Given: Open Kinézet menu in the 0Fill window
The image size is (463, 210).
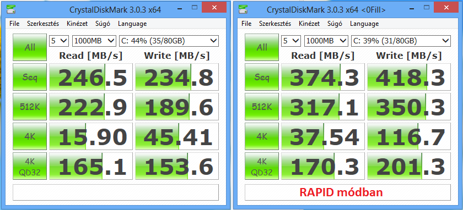Looking at the screenshot, I should pos(309,24).
